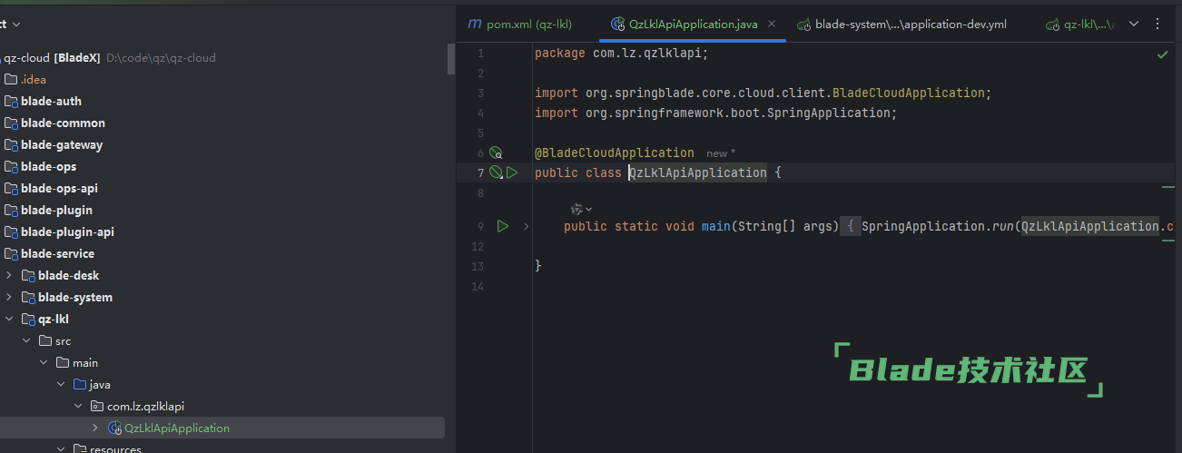
Task: Collapse the java folder
Action: [x=61, y=384]
